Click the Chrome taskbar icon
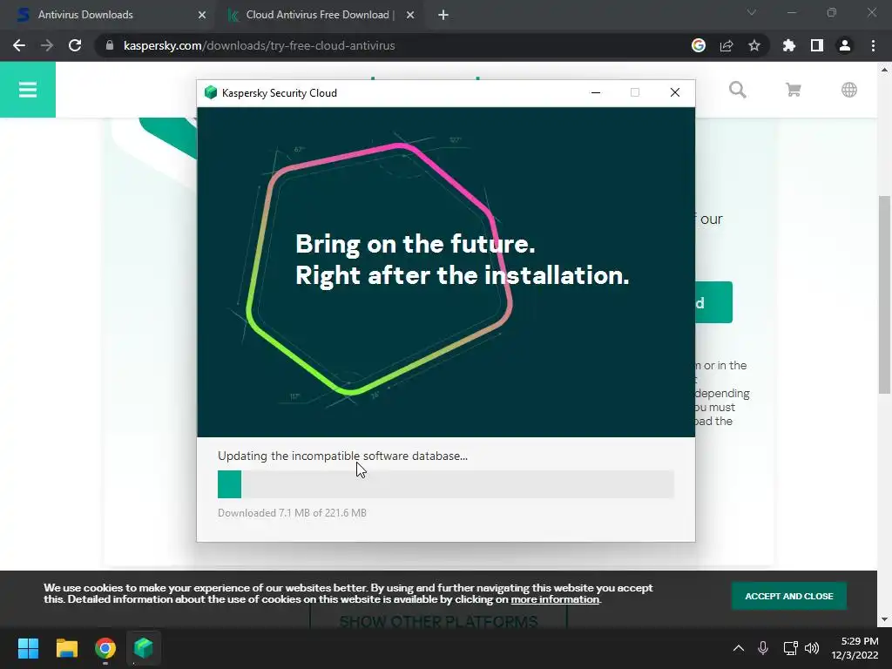892x669 pixels. pyautogui.click(x=105, y=647)
